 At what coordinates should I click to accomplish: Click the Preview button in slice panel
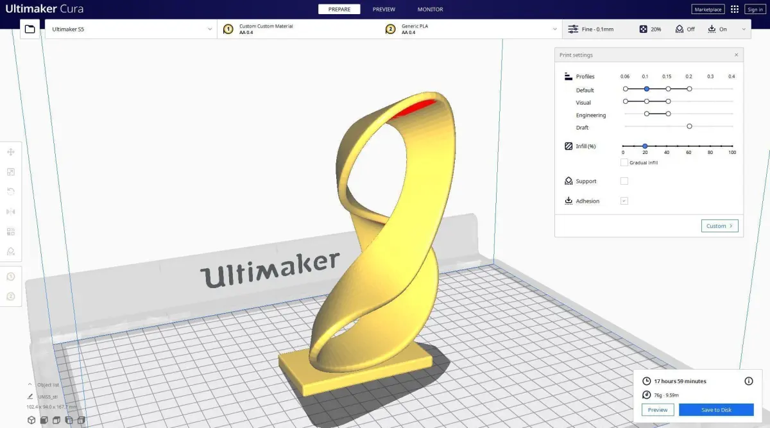coord(658,409)
